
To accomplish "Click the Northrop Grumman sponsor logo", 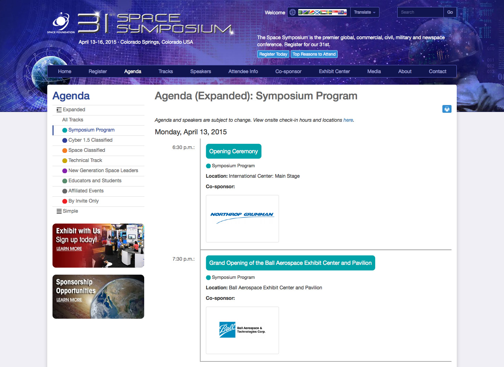I will (242, 219).
